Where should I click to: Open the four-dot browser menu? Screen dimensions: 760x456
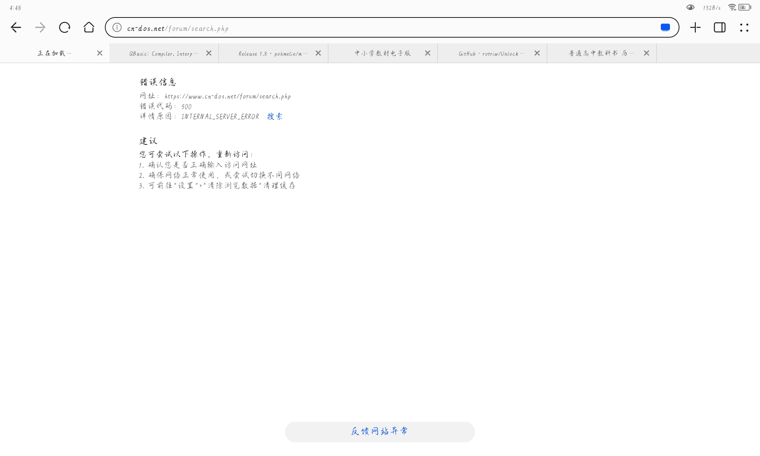click(x=744, y=27)
